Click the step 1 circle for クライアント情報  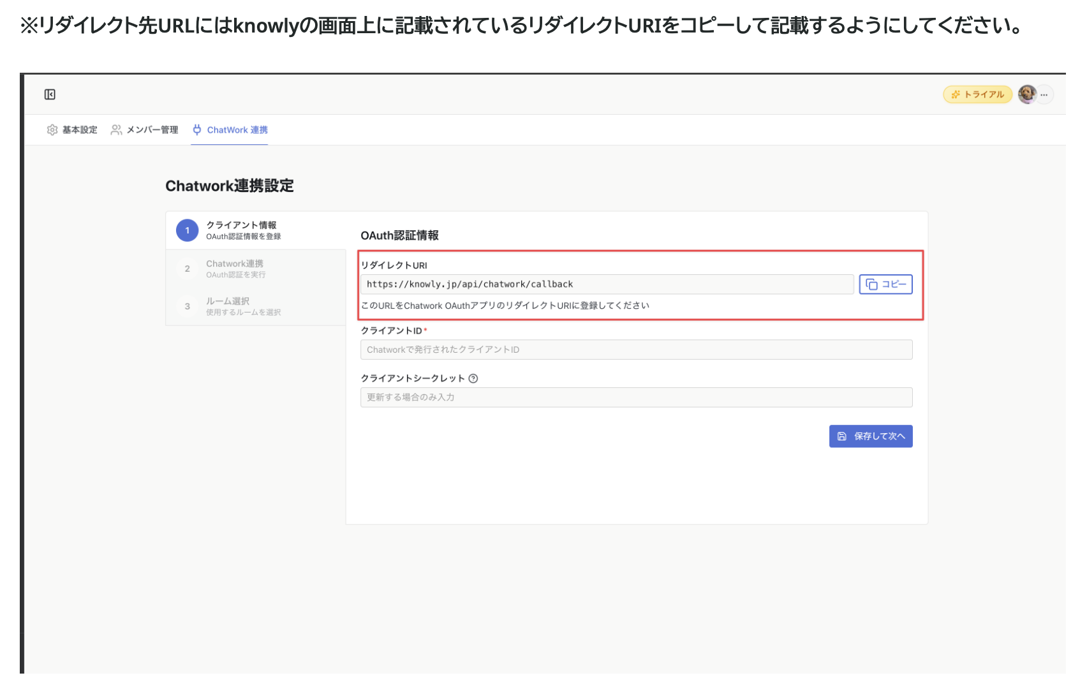(187, 230)
